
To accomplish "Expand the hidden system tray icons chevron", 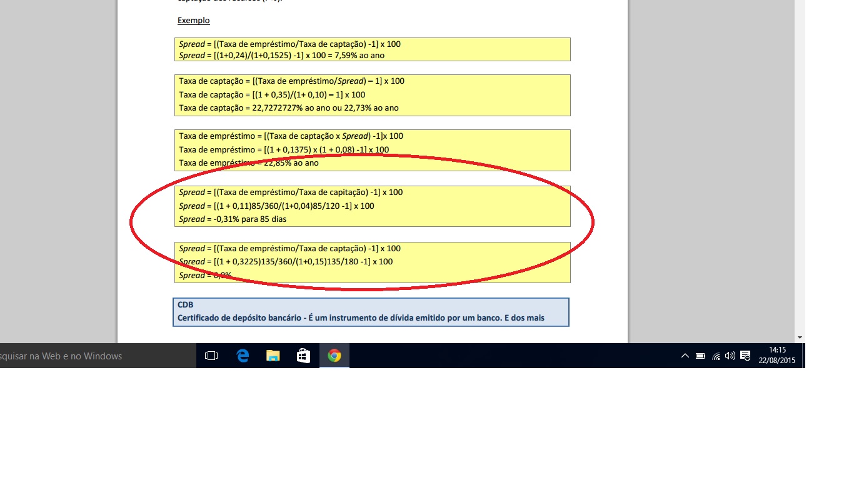I will pyautogui.click(x=685, y=356).
